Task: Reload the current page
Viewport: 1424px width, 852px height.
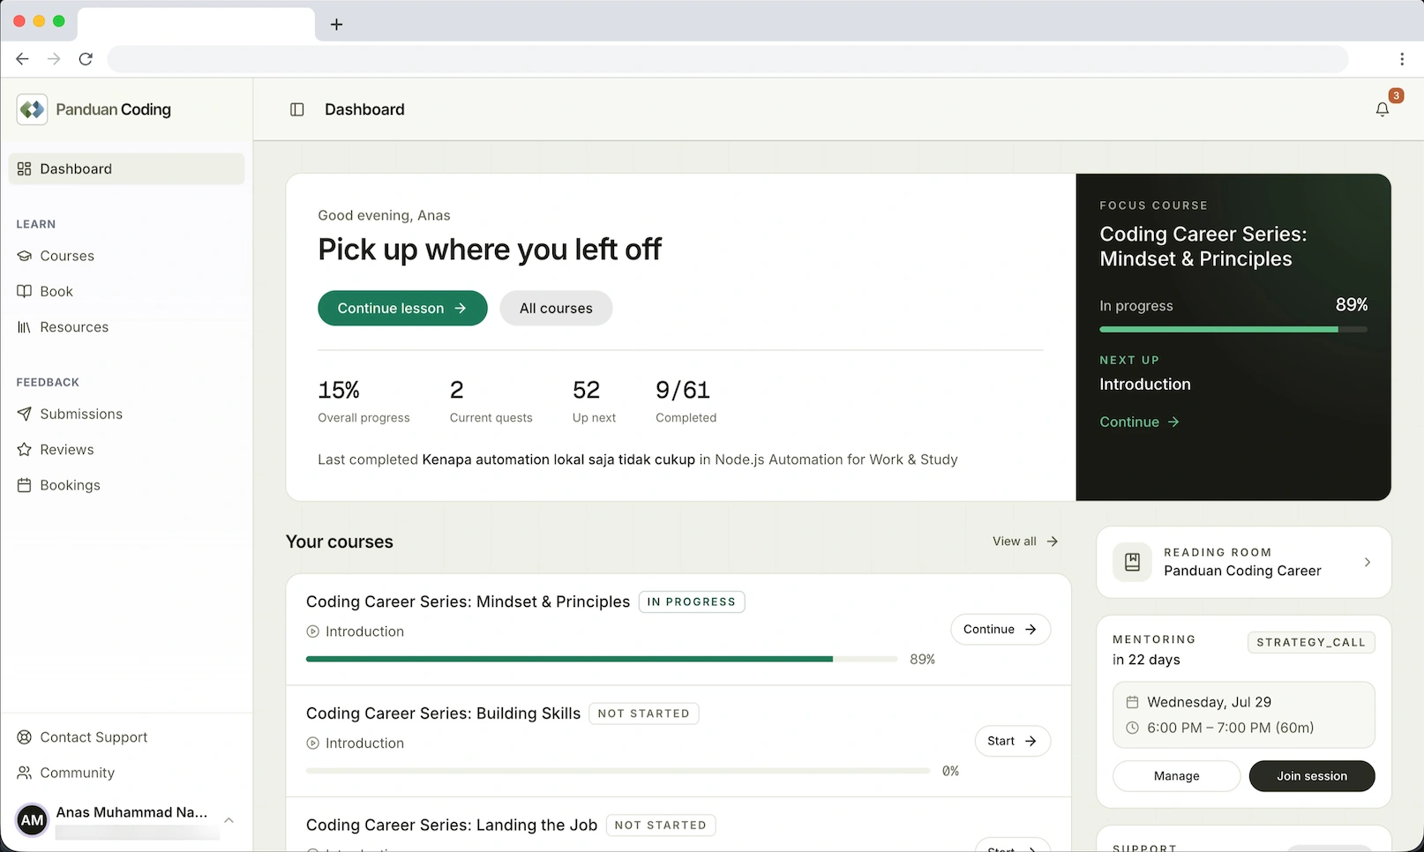Action: coord(86,59)
